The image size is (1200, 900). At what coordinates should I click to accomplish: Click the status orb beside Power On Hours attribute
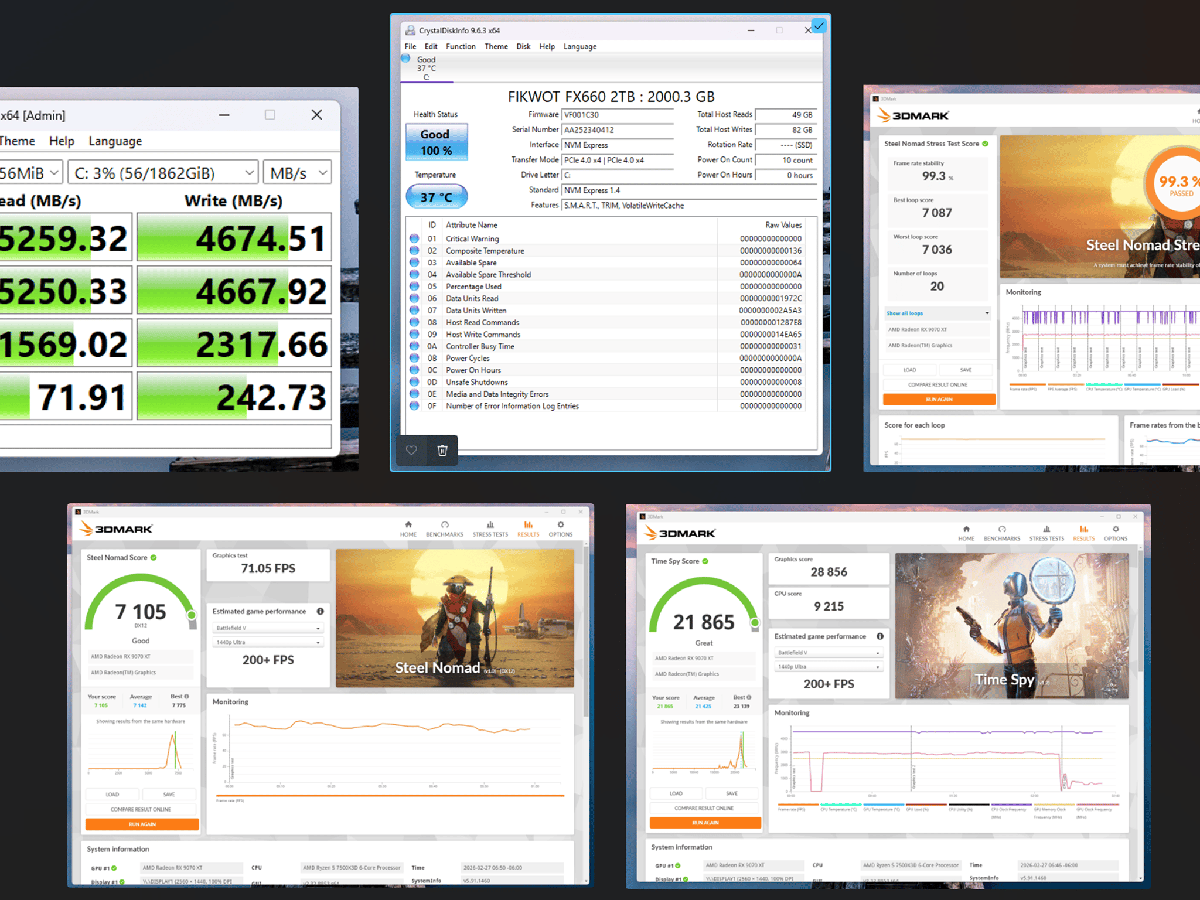pos(414,370)
